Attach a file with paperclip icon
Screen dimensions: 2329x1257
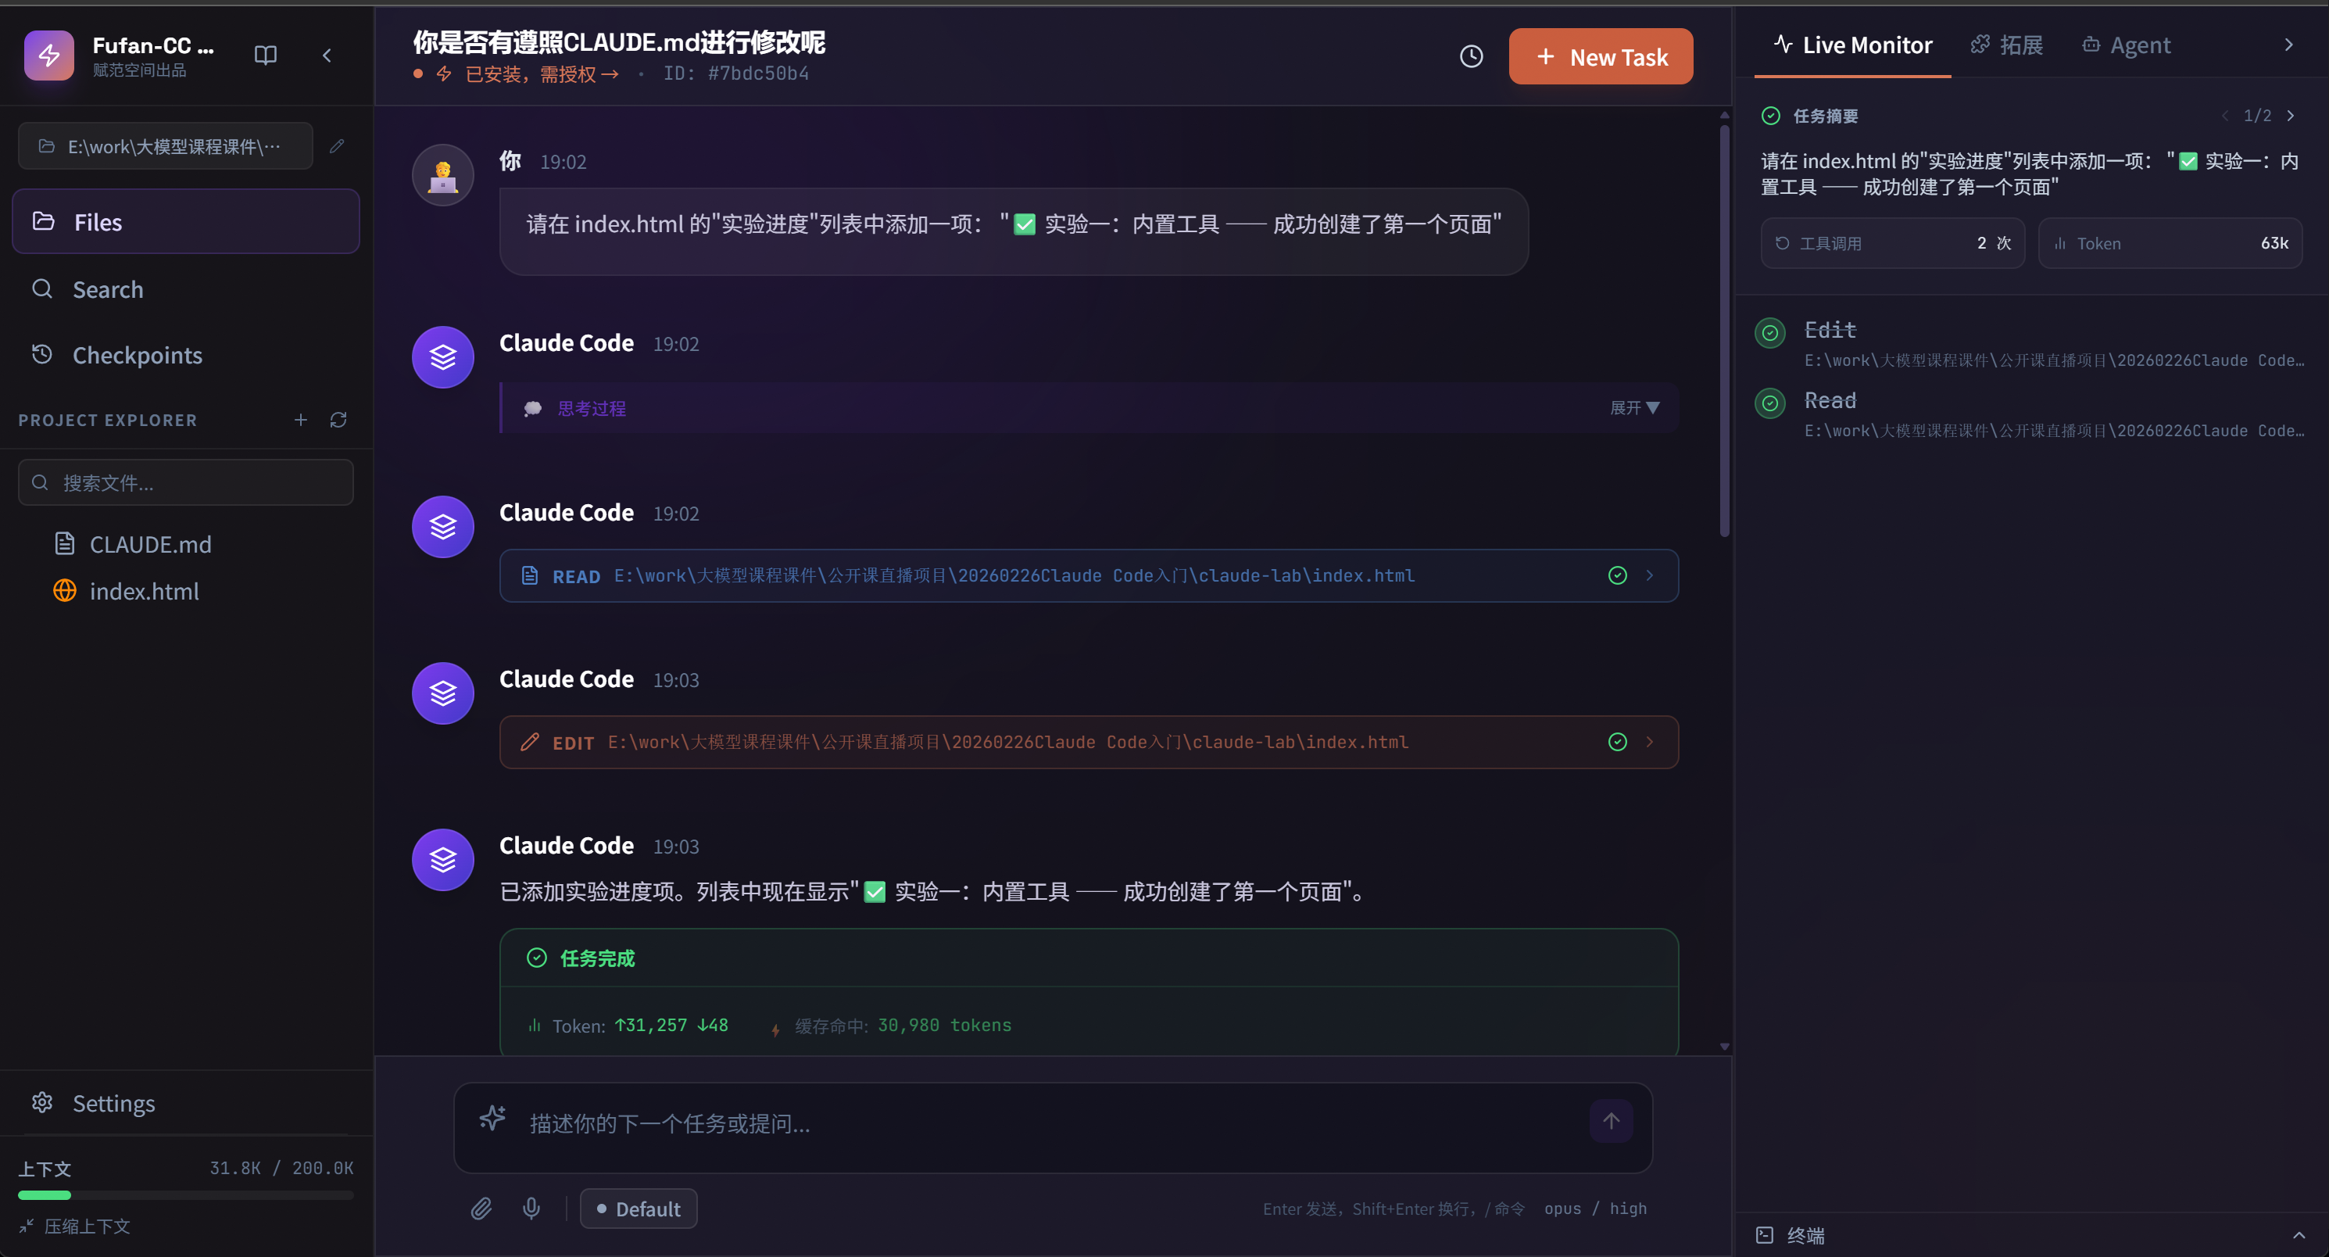pyautogui.click(x=481, y=1207)
